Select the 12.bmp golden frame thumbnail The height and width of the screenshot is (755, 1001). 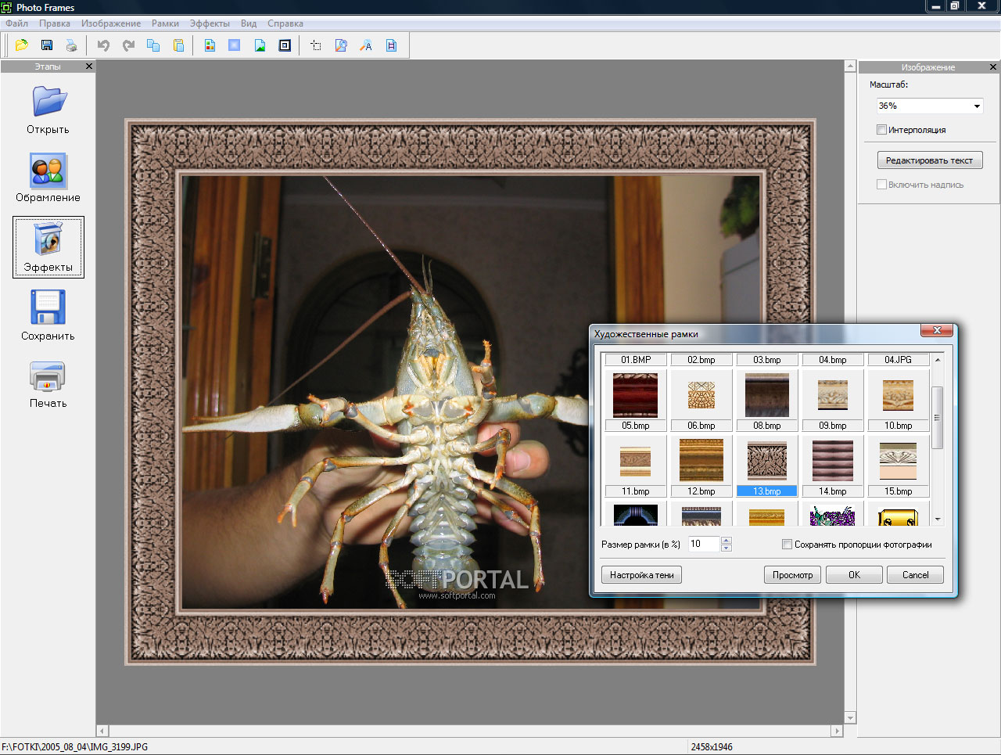point(701,460)
